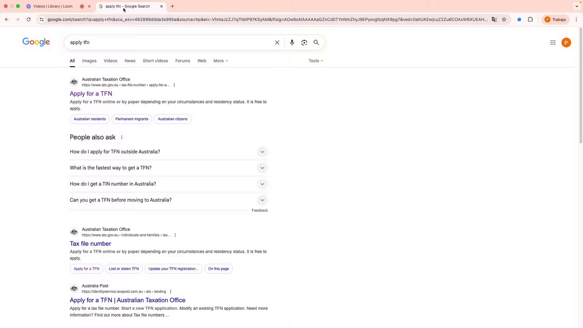Click Australia Post site name

coord(95,286)
